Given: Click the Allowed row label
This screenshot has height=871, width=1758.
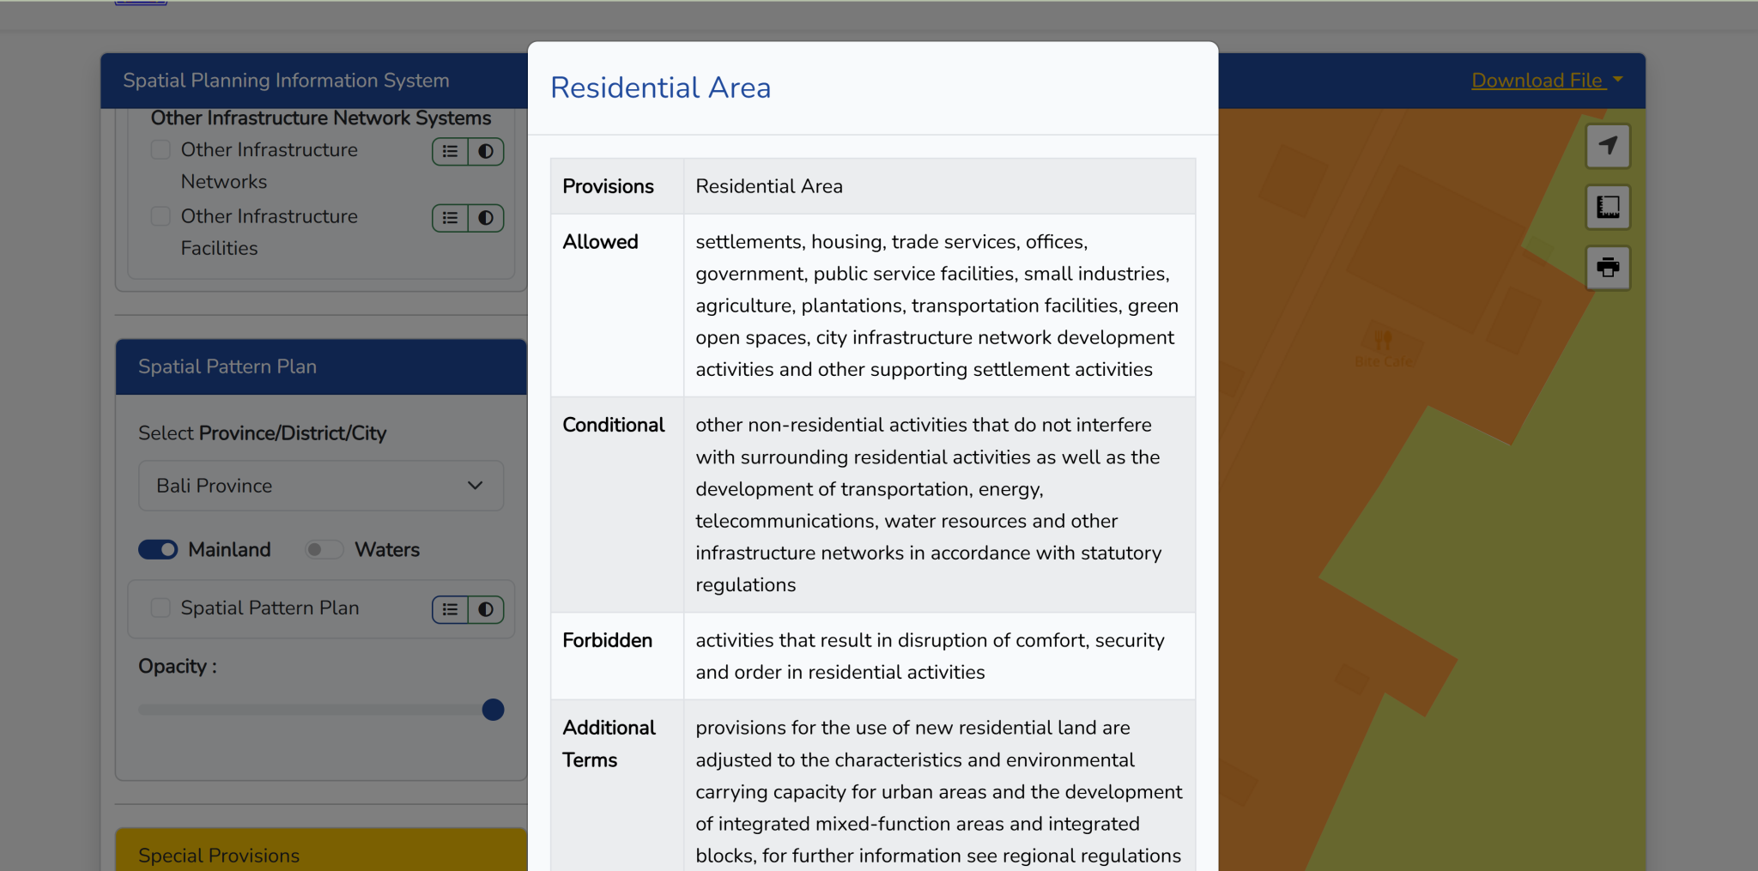Looking at the screenshot, I should tap(600, 242).
